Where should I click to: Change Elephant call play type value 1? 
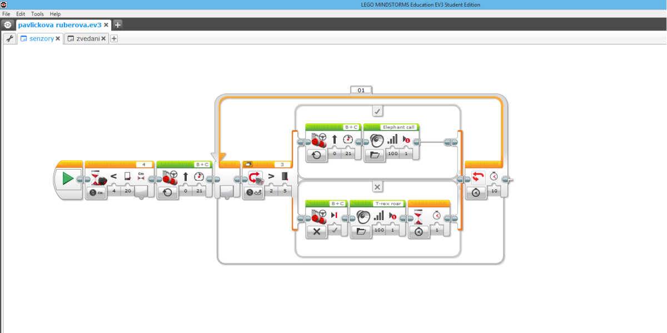pyautogui.click(x=406, y=154)
